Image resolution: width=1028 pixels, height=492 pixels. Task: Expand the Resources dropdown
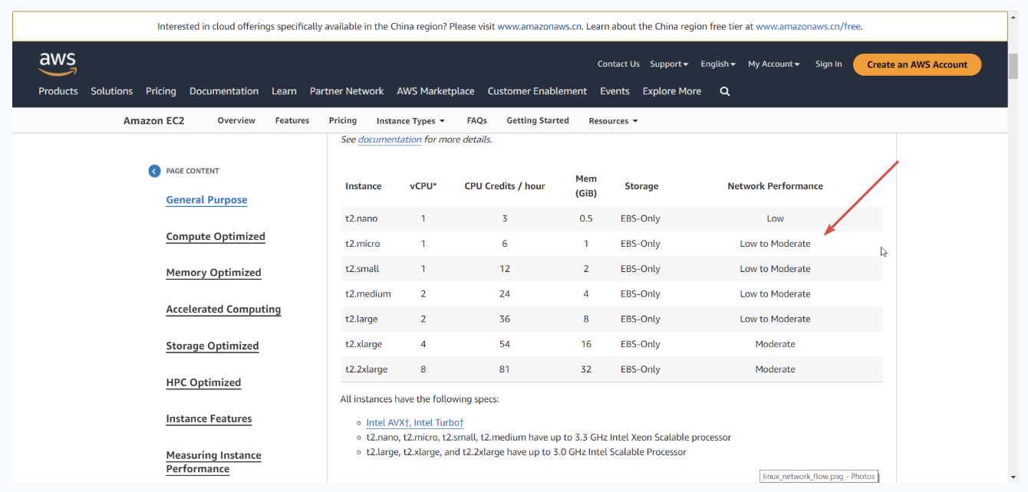point(613,121)
